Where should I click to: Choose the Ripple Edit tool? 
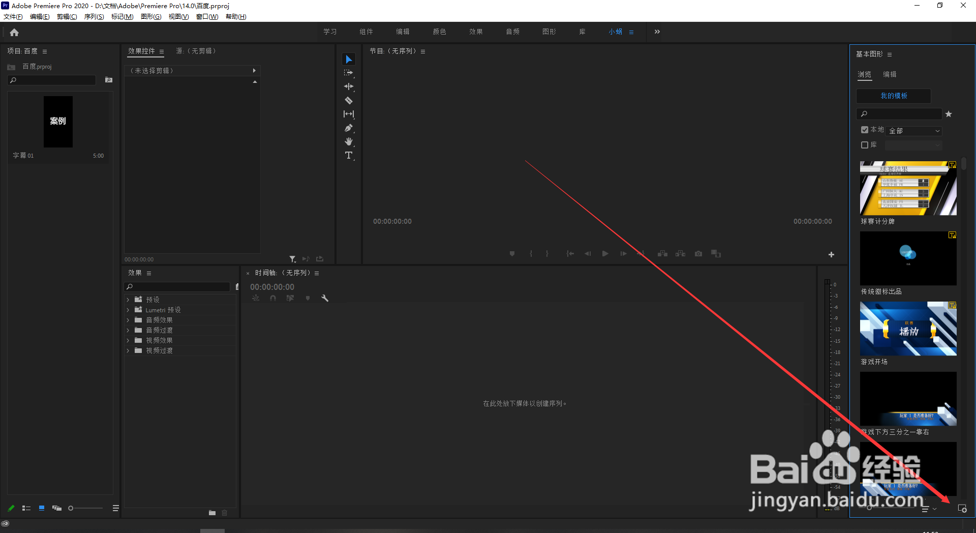click(349, 86)
